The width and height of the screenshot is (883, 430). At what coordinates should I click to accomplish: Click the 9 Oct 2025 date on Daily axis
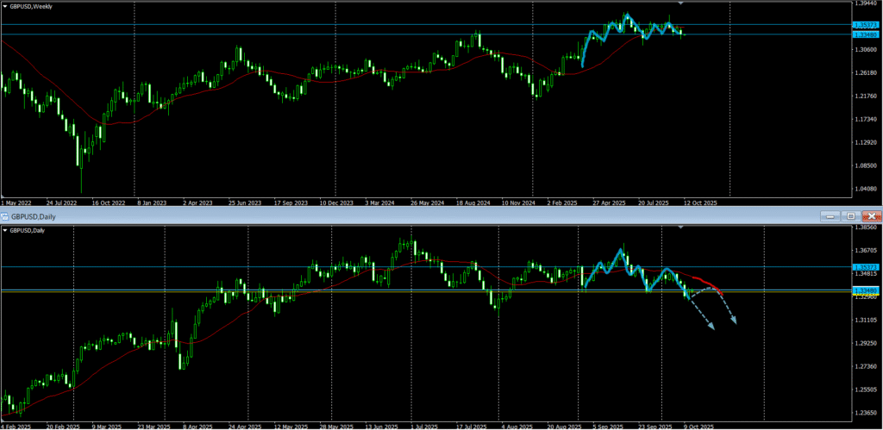point(698,426)
